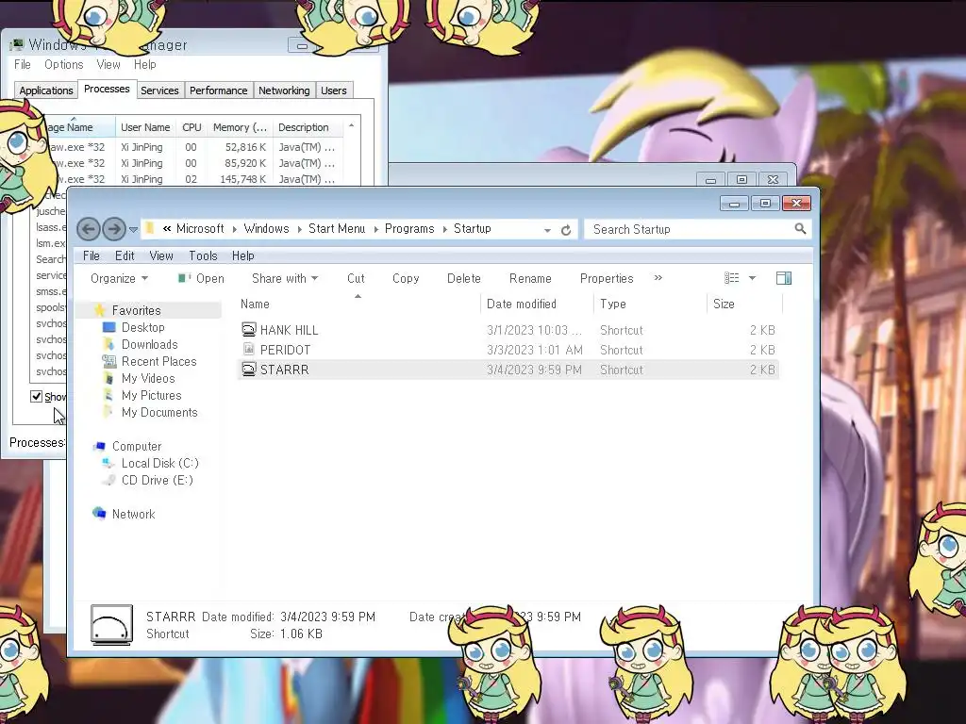Screen dimensions: 966x724
Task: Expand the address bar history dropdown
Action: coord(547,230)
